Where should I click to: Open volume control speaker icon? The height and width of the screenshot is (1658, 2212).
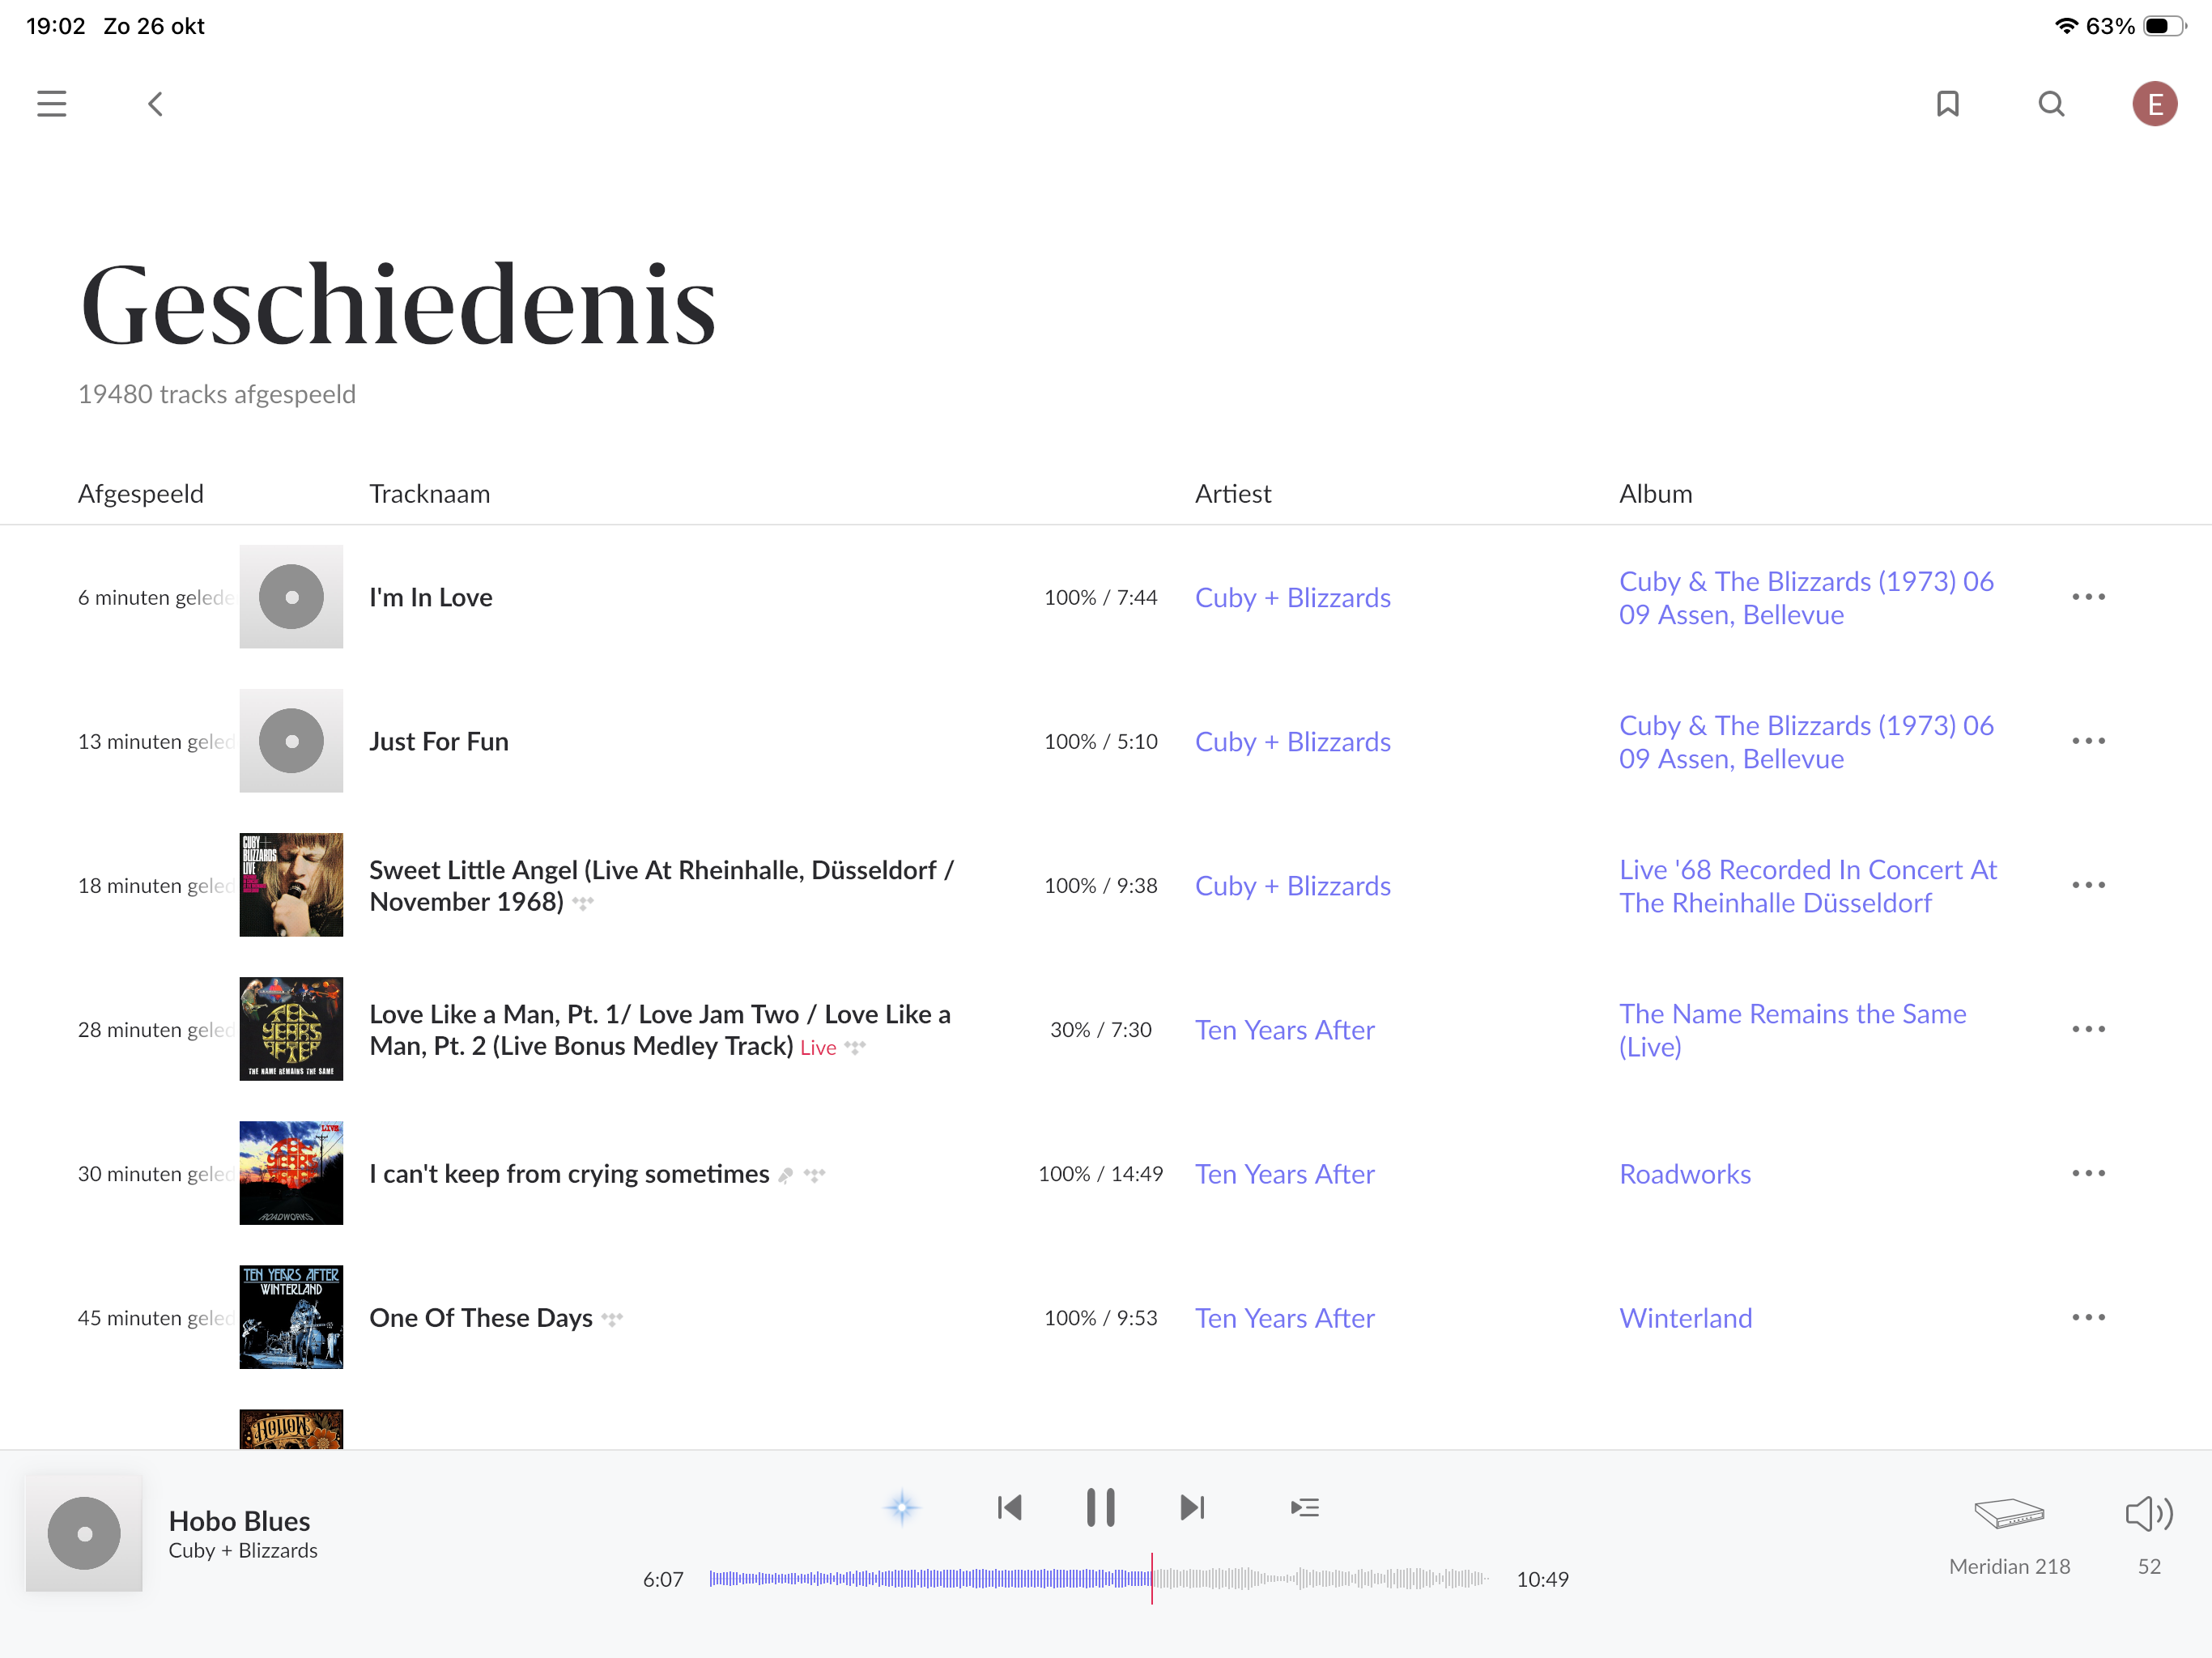click(x=2148, y=1514)
